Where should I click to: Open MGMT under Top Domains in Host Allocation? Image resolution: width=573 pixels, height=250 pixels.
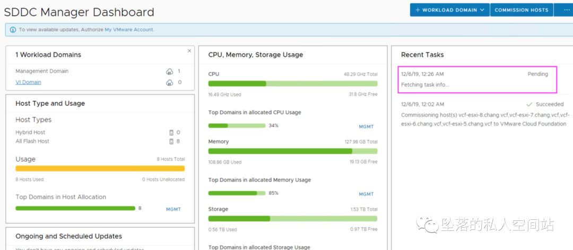pyautogui.click(x=173, y=209)
